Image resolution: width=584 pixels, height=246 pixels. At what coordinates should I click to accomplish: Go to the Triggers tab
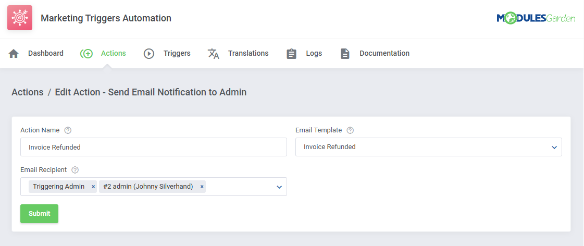click(x=167, y=53)
